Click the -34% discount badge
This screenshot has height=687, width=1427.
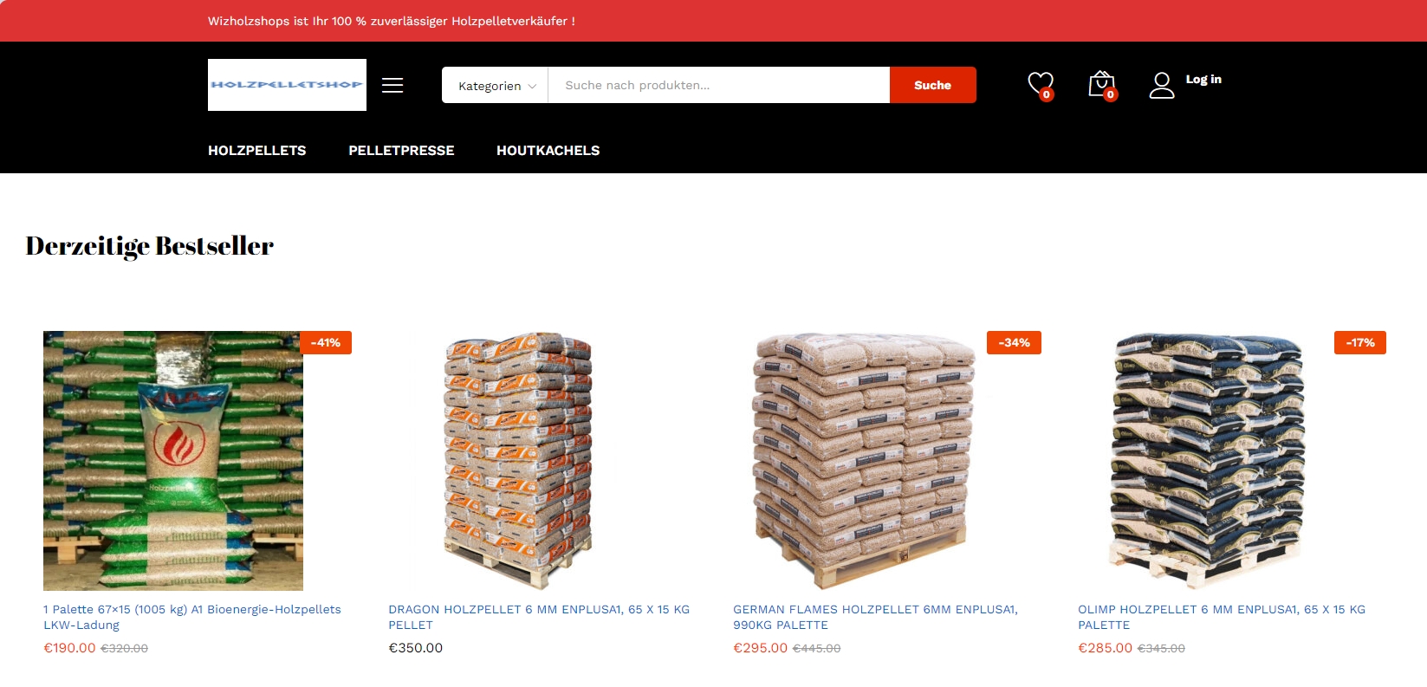click(x=1014, y=343)
